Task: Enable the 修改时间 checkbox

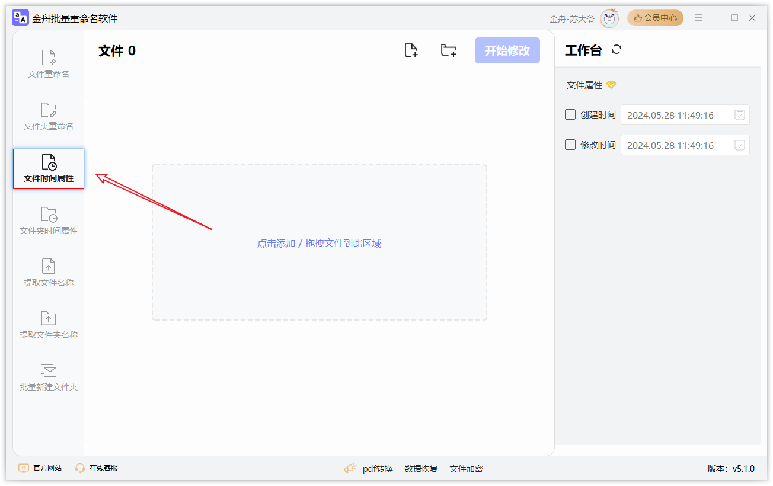Action: [x=570, y=145]
